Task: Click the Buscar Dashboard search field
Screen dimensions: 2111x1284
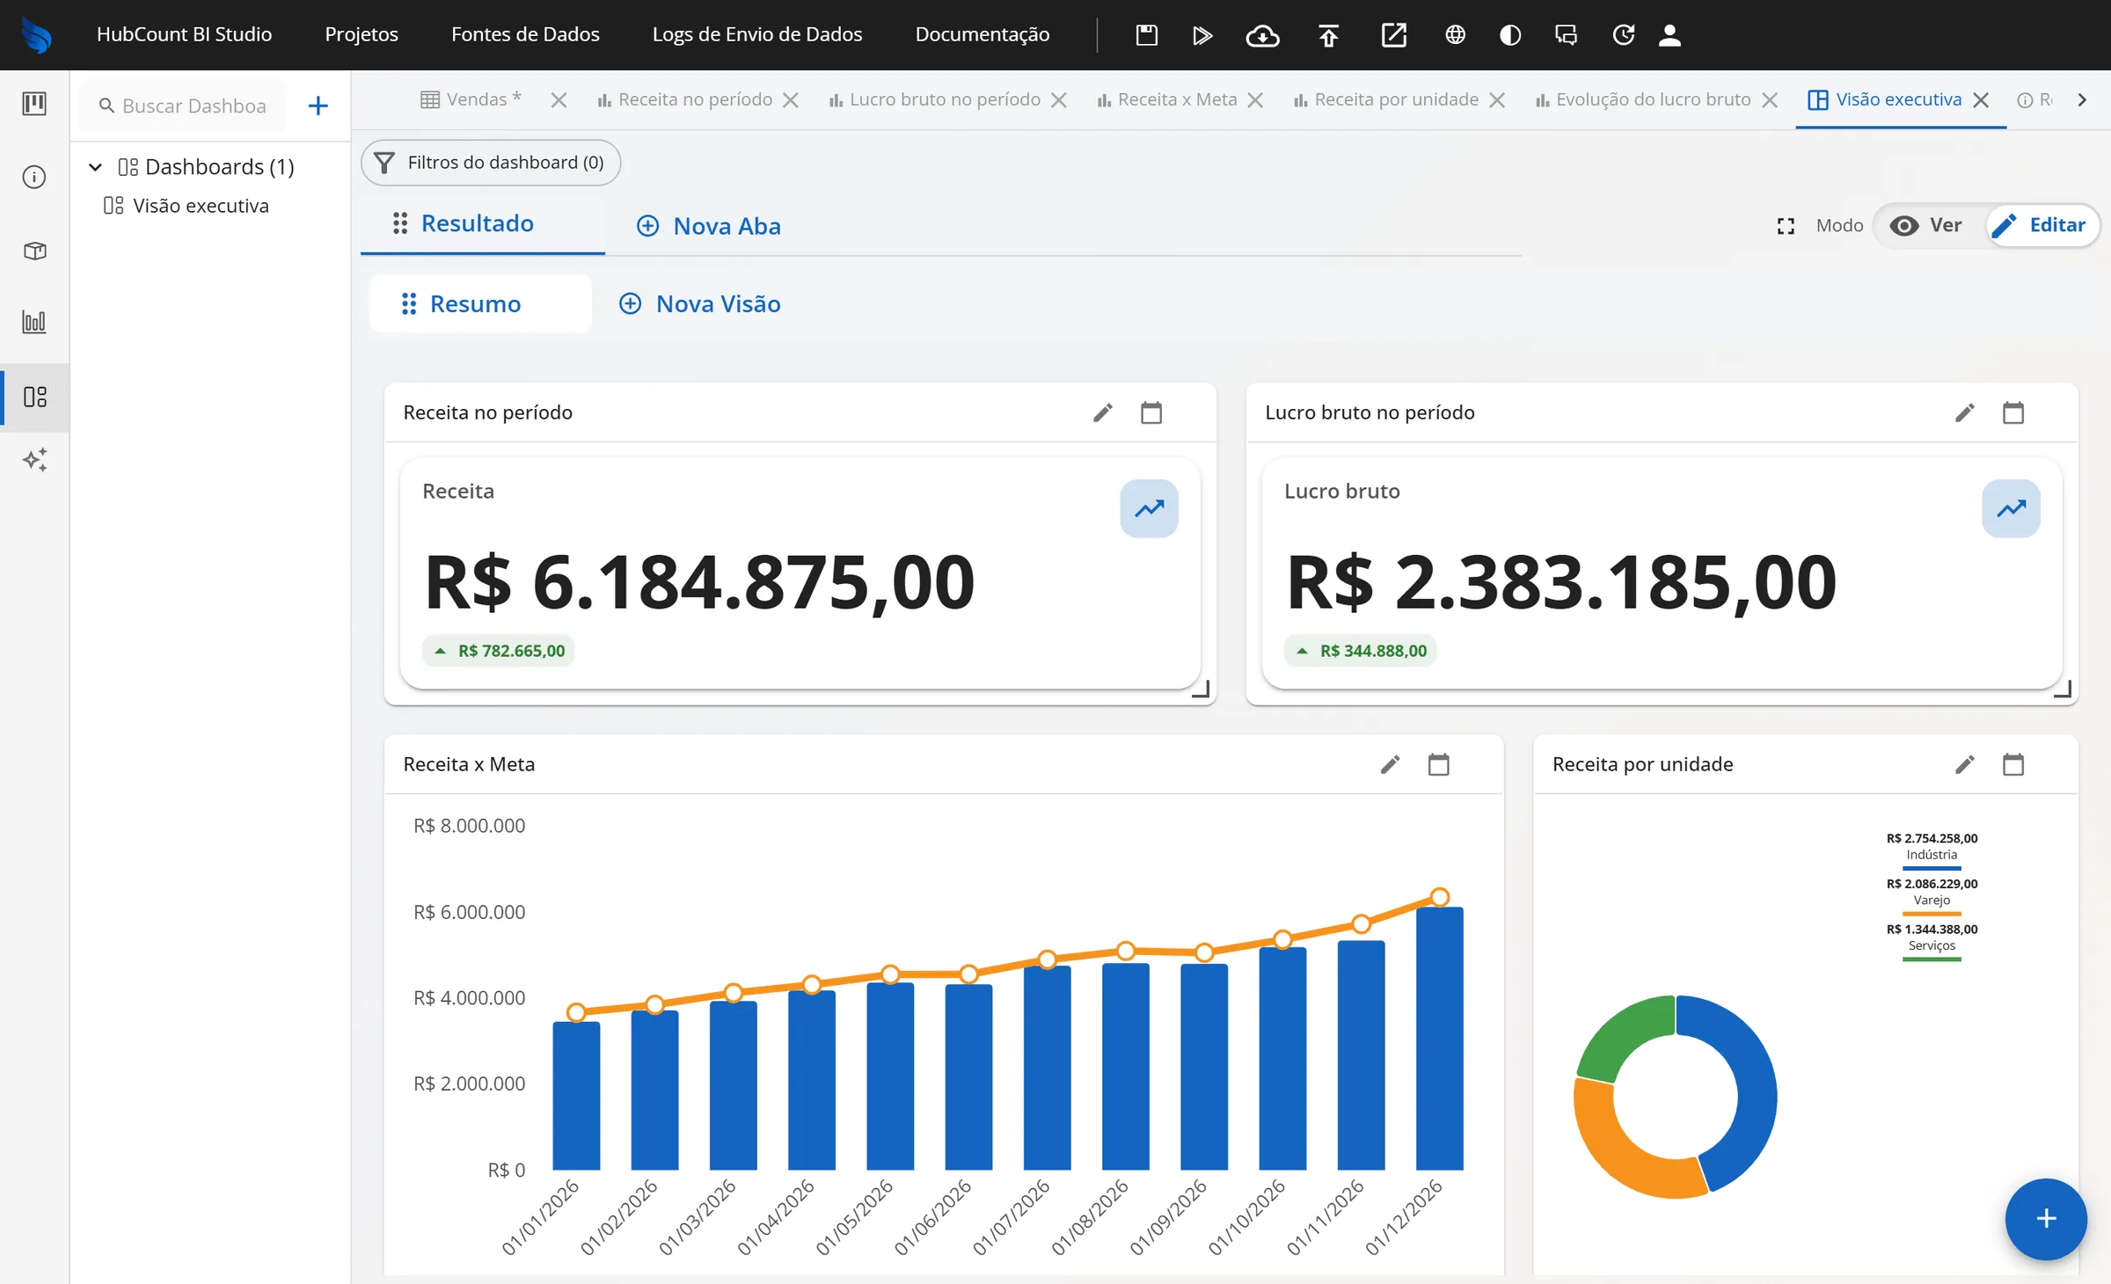Action: pyautogui.click(x=183, y=106)
